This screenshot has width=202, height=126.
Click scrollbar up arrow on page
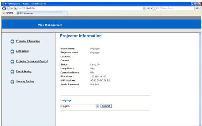(200, 34)
